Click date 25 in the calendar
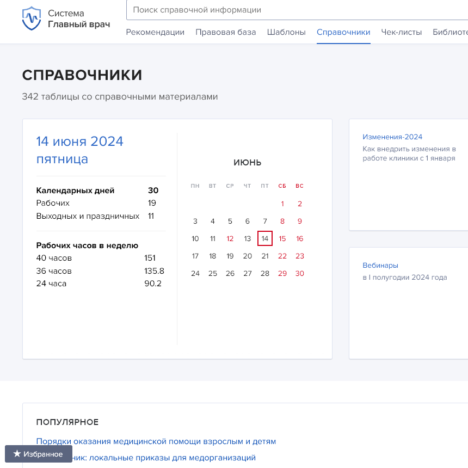The width and height of the screenshot is (468, 468). (x=213, y=273)
